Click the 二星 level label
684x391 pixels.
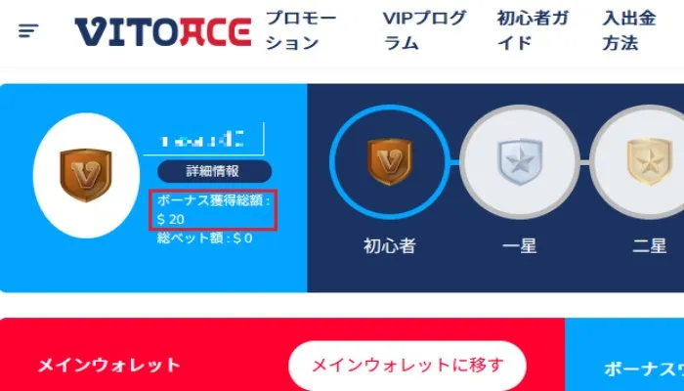click(649, 246)
